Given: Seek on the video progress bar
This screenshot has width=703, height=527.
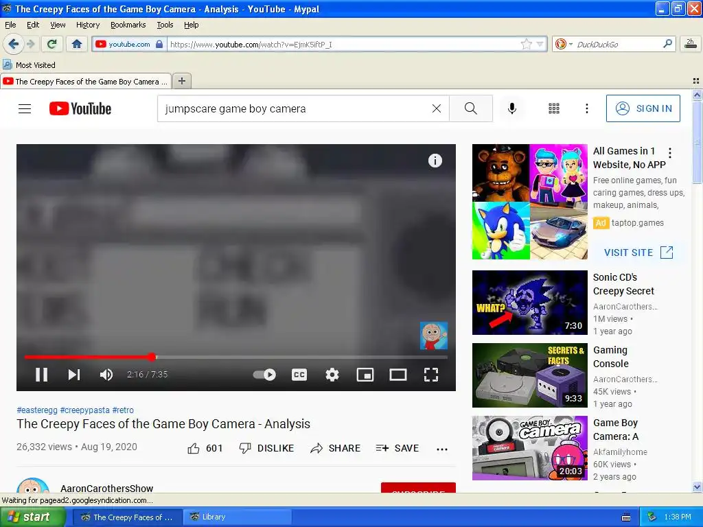Looking at the screenshot, I should (x=236, y=357).
